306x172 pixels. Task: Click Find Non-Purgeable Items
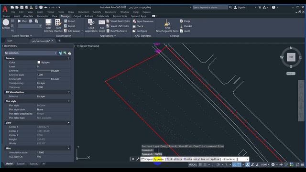(x=167, y=25)
